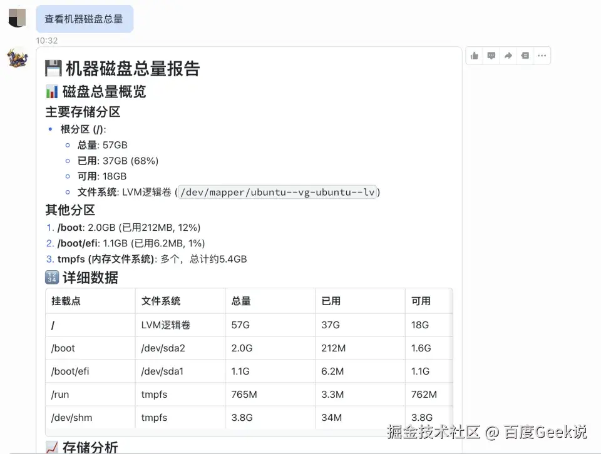Click the quote-to-notes icon
Screen dimensions: 601x454
click(x=525, y=55)
